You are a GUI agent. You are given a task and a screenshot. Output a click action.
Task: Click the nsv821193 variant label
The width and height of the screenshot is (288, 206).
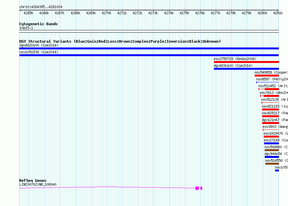(x=275, y=106)
